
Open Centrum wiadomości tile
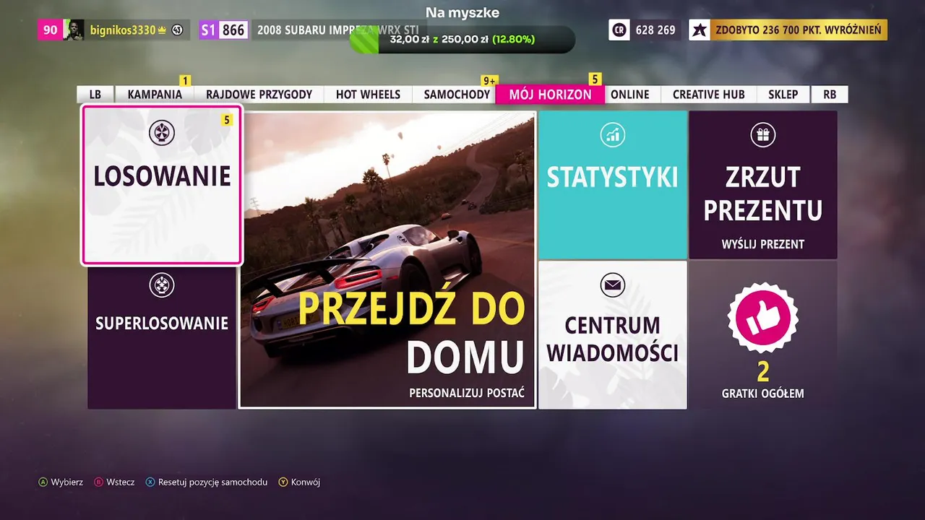click(x=613, y=335)
